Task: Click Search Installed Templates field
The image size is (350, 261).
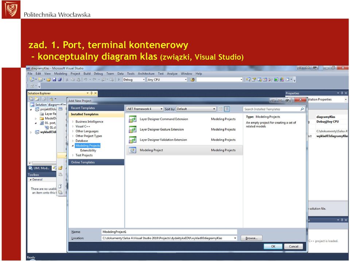Action: tap(274, 109)
